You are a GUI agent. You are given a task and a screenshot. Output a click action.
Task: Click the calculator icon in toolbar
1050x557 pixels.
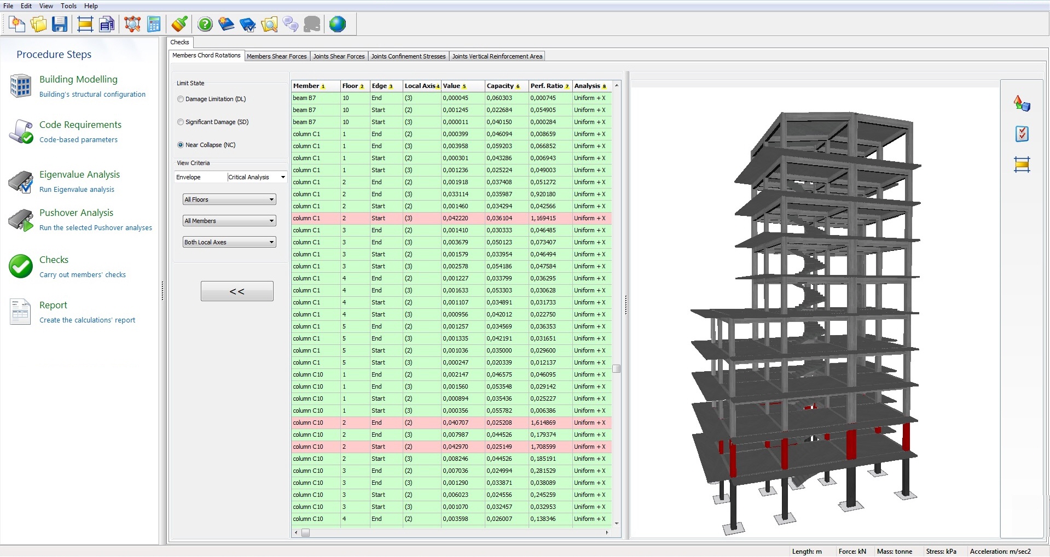[154, 24]
